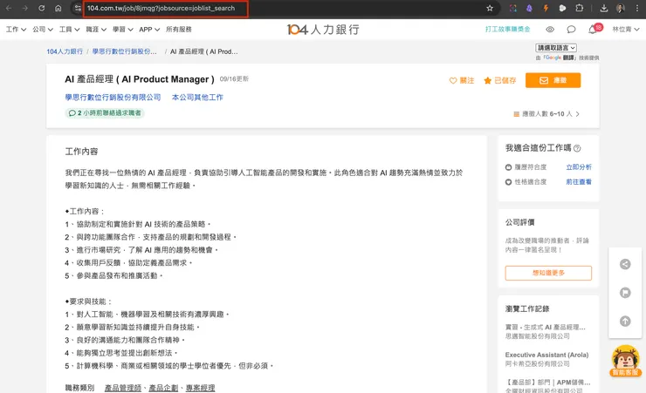Click the 打工故事獎獎金 header link
The height and width of the screenshot is (393, 646).
coord(507,29)
